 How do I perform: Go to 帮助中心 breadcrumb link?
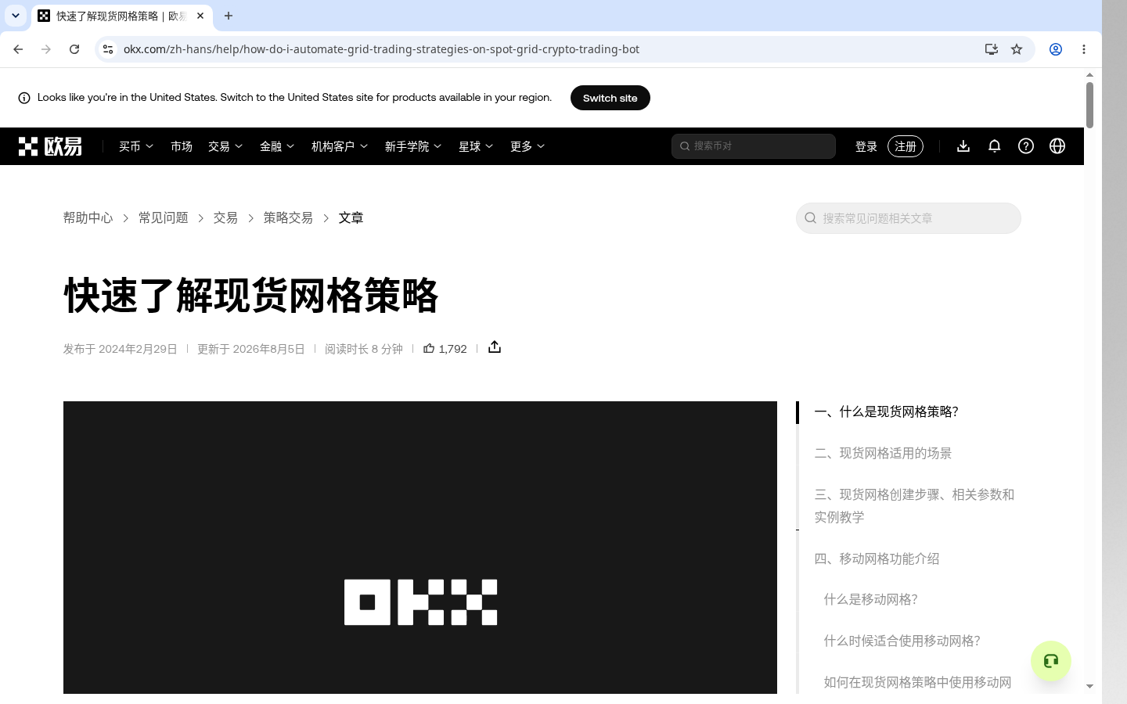point(88,217)
